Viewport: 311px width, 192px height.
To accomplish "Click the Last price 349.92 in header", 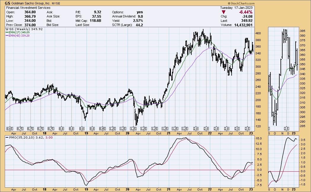I will pyautogui.click(x=247, y=21).
